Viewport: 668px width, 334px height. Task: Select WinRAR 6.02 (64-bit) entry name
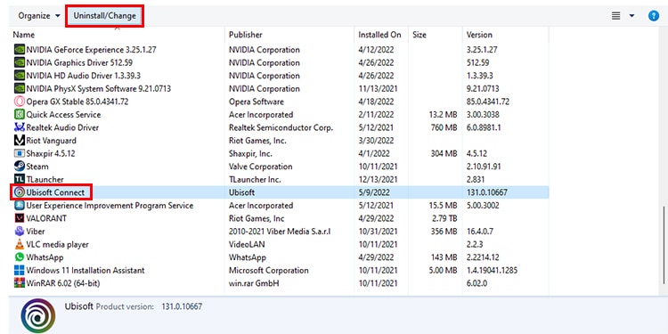[63, 283]
